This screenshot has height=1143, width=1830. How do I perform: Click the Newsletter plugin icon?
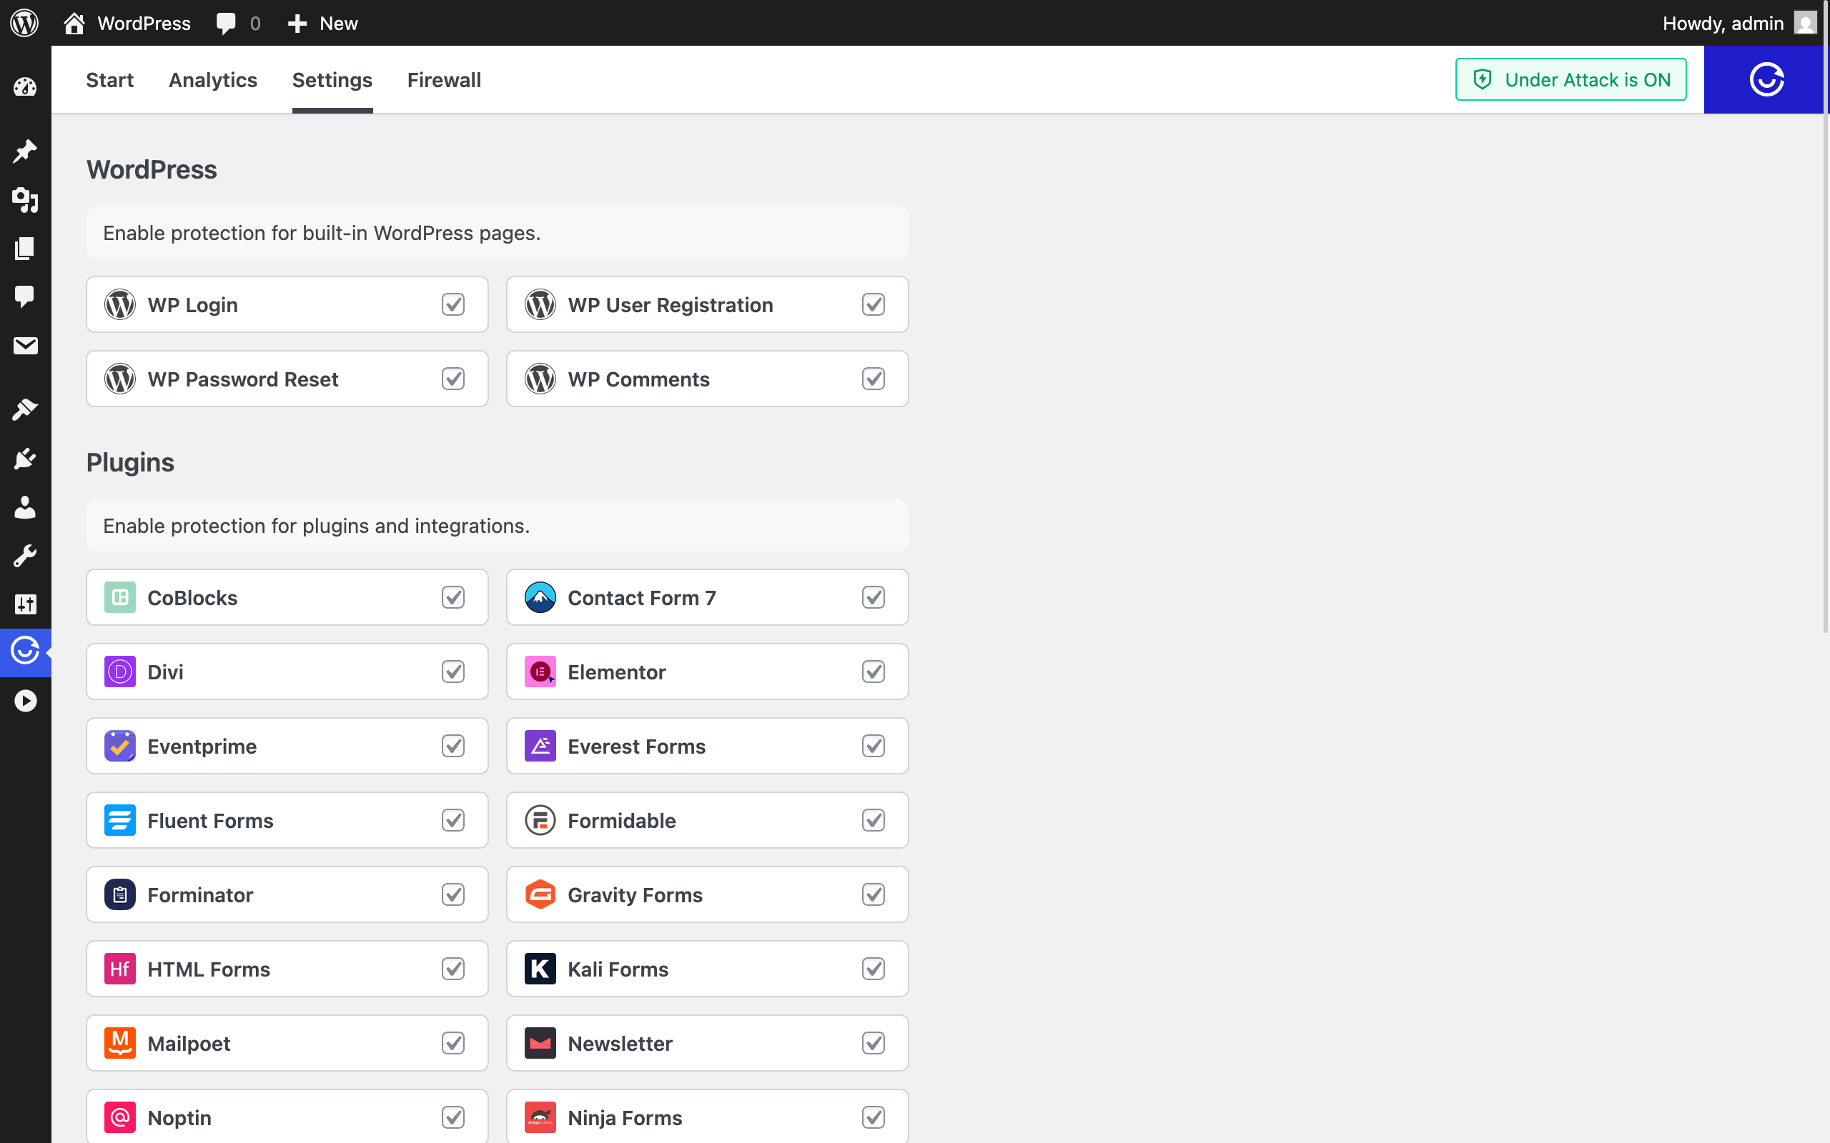540,1042
